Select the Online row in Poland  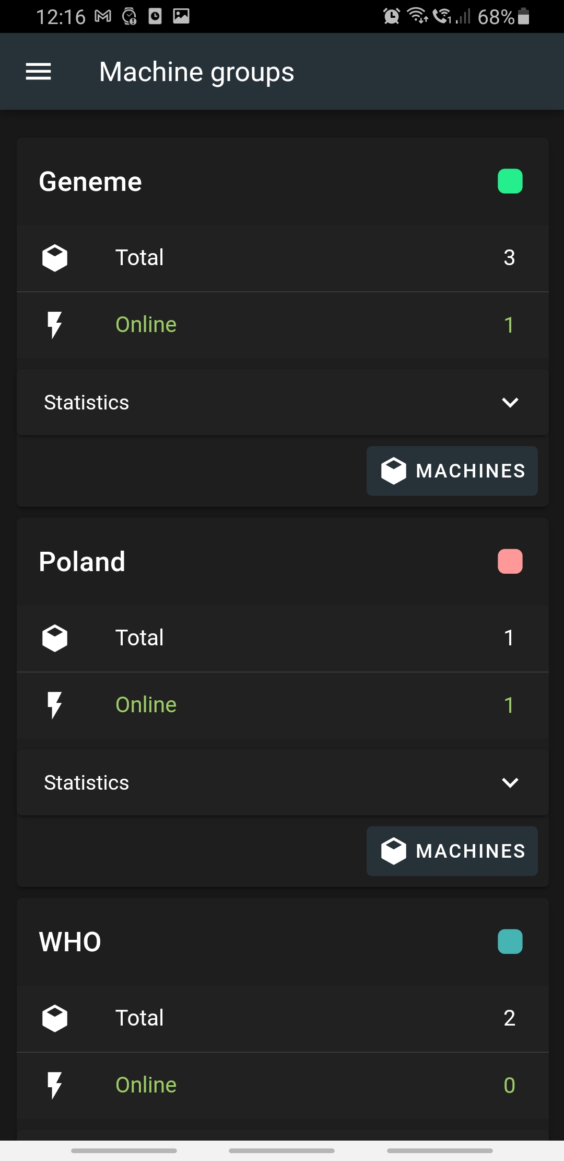(x=282, y=705)
